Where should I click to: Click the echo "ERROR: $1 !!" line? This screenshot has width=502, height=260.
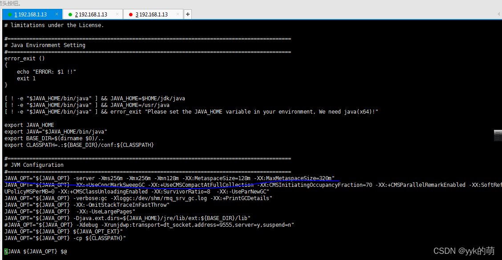click(x=46, y=72)
